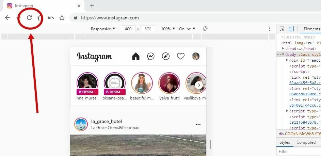Open la_grace_hotel profile avatar
Viewport: 321px width, 156px height.
pos(81,124)
